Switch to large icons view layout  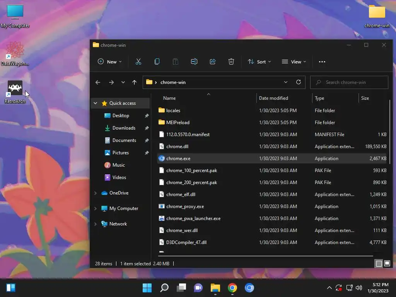[387, 264]
